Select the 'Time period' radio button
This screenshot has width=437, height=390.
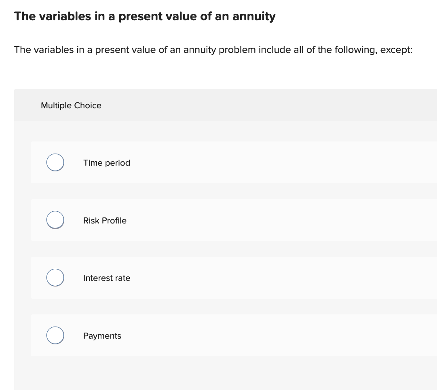tap(55, 162)
